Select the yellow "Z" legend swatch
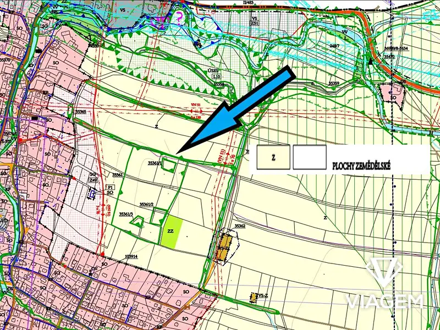Image resolution: width=440 pixels, height=330 pixels. (273, 157)
